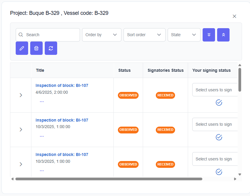Open three-dots menu in the last visible row
250x196 pixels.
(x=42, y=171)
